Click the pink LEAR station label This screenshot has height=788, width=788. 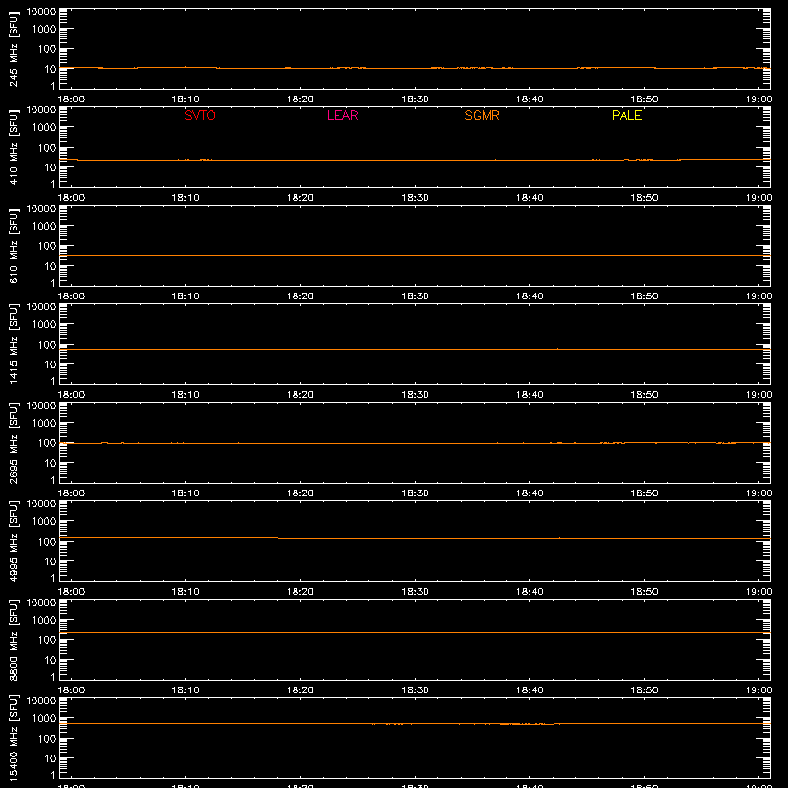coord(342,115)
